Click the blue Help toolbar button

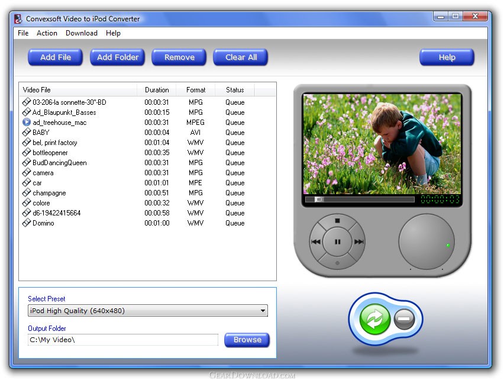pyautogui.click(x=447, y=57)
